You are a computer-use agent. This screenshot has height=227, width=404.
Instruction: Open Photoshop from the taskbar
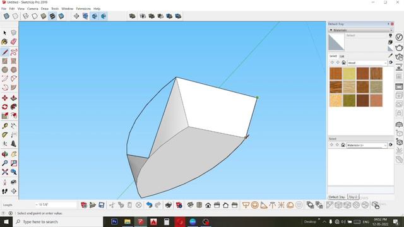coord(114,221)
